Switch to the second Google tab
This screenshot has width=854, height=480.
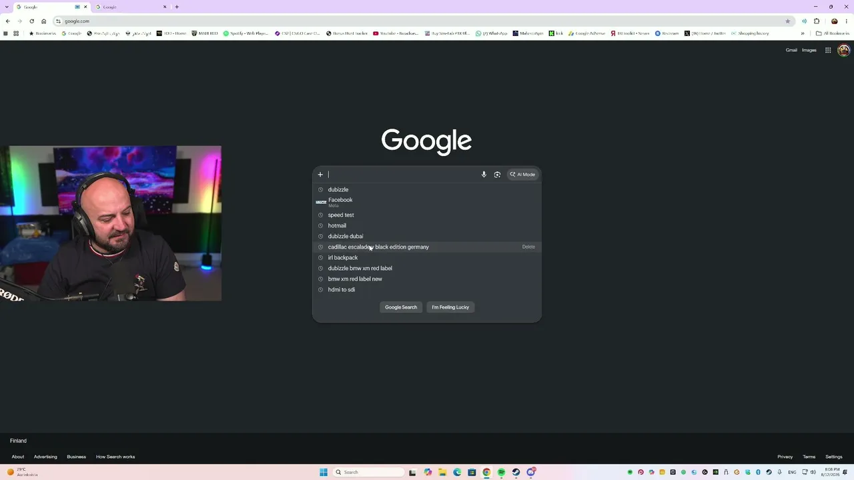click(x=130, y=7)
